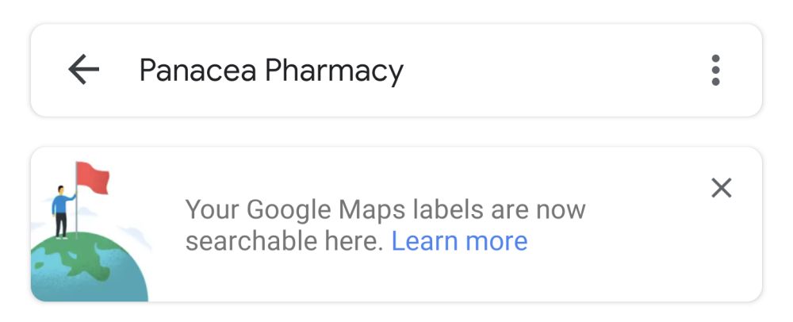Click the word "Pharmacy" in the search text

click(334, 71)
